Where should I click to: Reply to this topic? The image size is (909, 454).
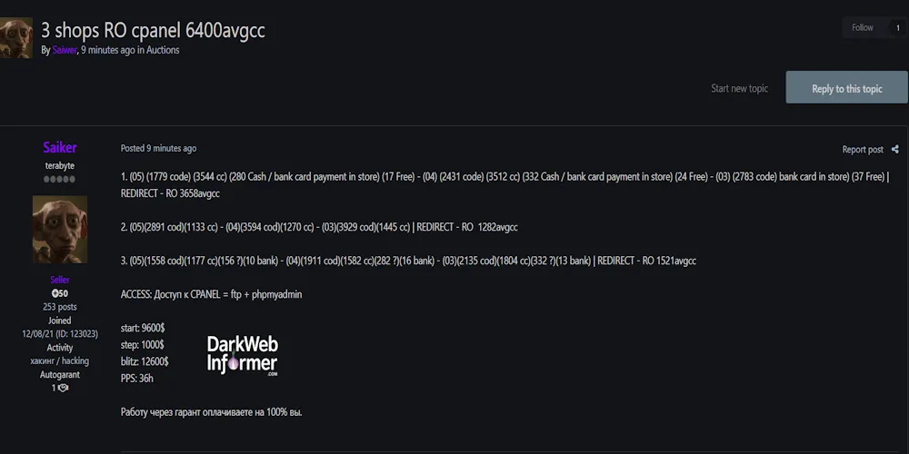846,88
